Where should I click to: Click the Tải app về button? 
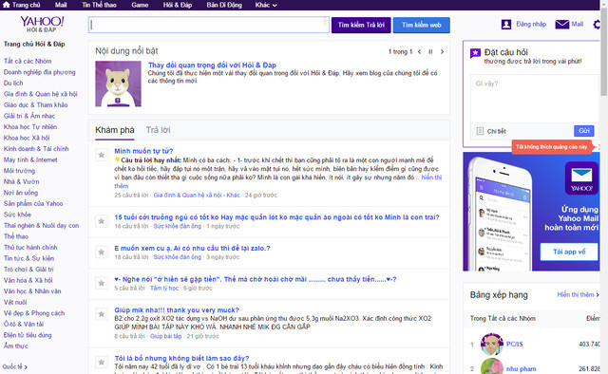coord(569,252)
